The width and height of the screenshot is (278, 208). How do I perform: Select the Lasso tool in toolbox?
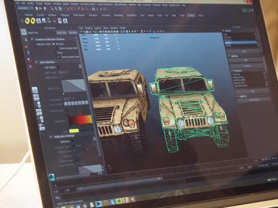coord(25,39)
